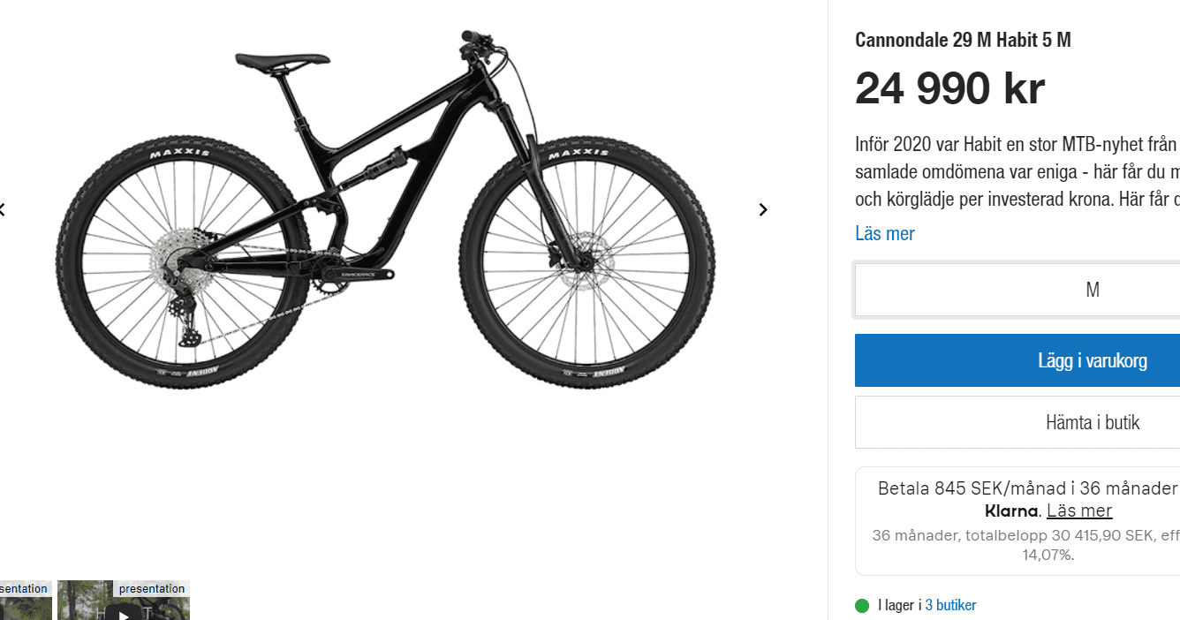The image size is (1180, 620).
Task: Click the green in-stock status dot
Action: tap(862, 606)
